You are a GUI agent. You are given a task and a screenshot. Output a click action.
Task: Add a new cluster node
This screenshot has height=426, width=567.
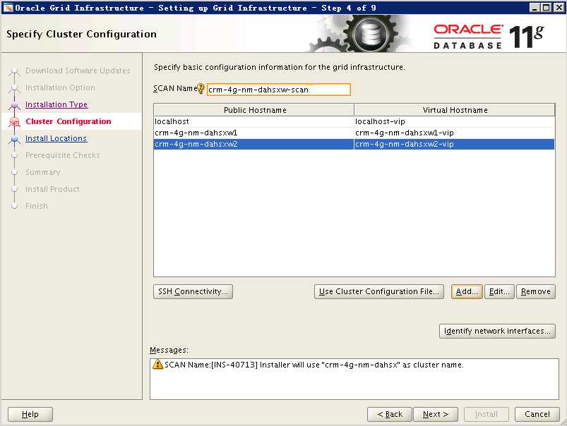pos(467,291)
